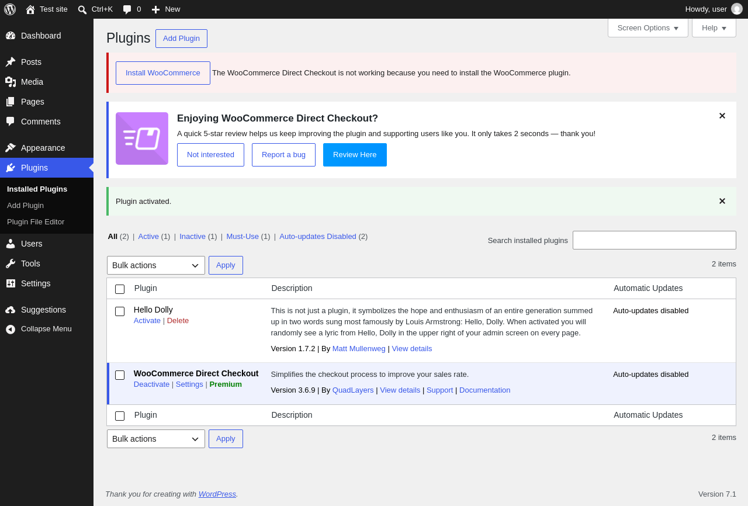Viewport: 748px width, 506px height.
Task: Filter by Auto-updates Disabled
Action: 318,236
